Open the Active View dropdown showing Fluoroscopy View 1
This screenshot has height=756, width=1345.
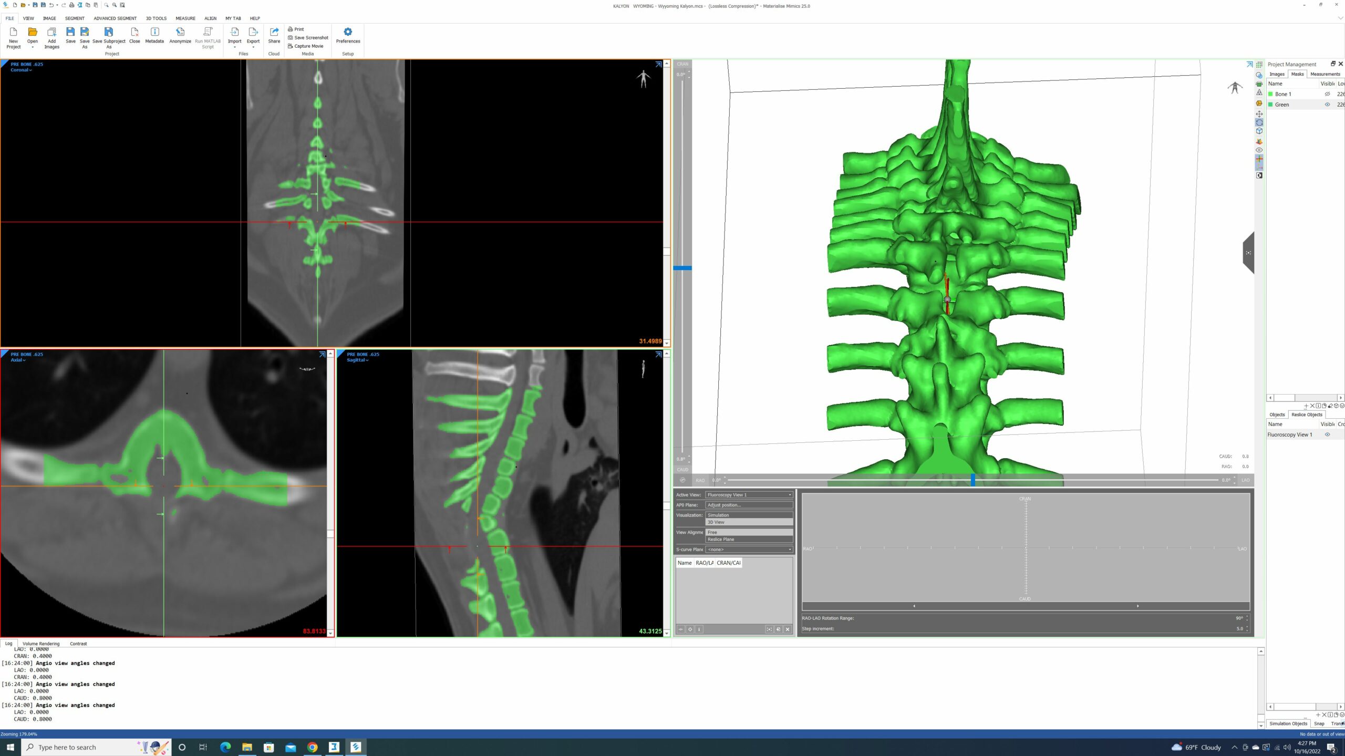coord(749,494)
